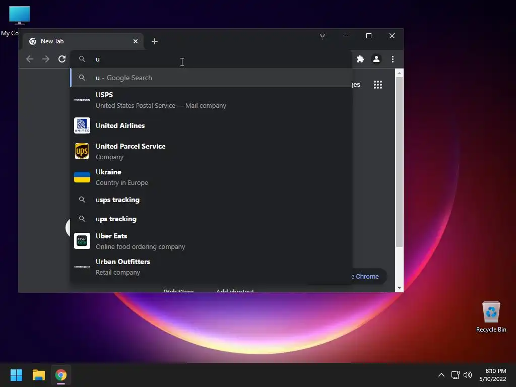Open network status tray icon
516x387 pixels.
[x=455, y=375]
